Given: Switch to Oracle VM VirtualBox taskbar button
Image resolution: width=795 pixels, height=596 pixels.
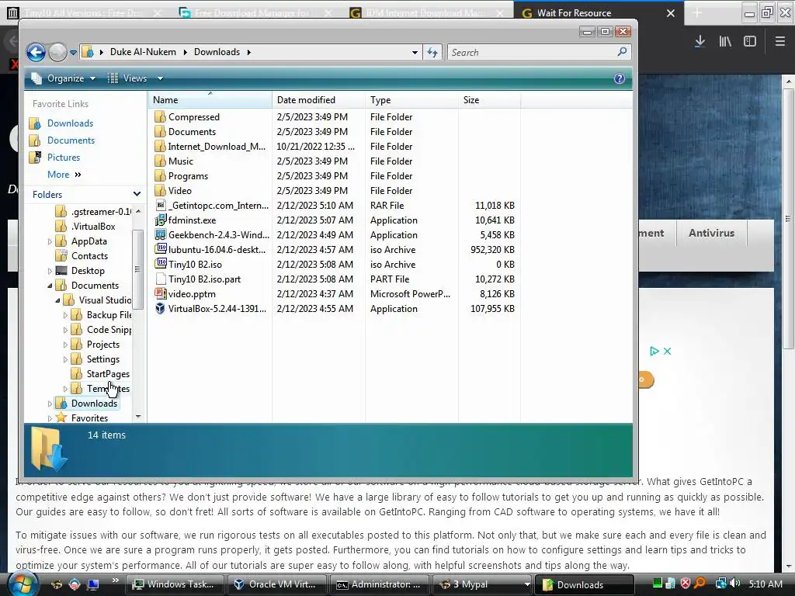Looking at the screenshot, I should [x=277, y=584].
